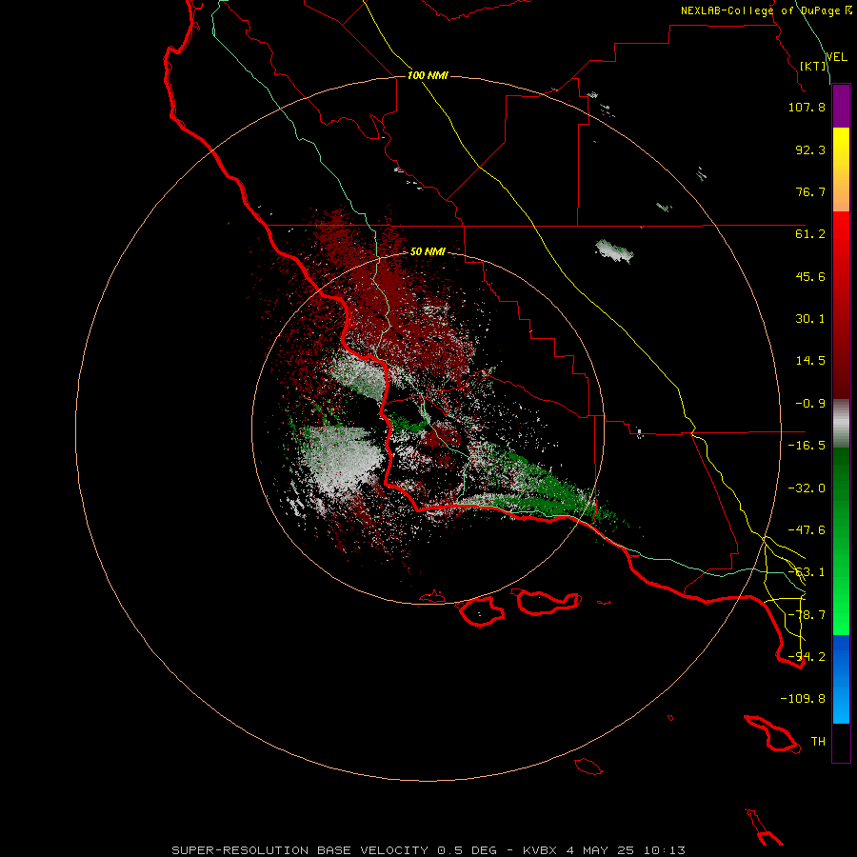
Task: Click the -94.2 scale value
Action: click(807, 657)
